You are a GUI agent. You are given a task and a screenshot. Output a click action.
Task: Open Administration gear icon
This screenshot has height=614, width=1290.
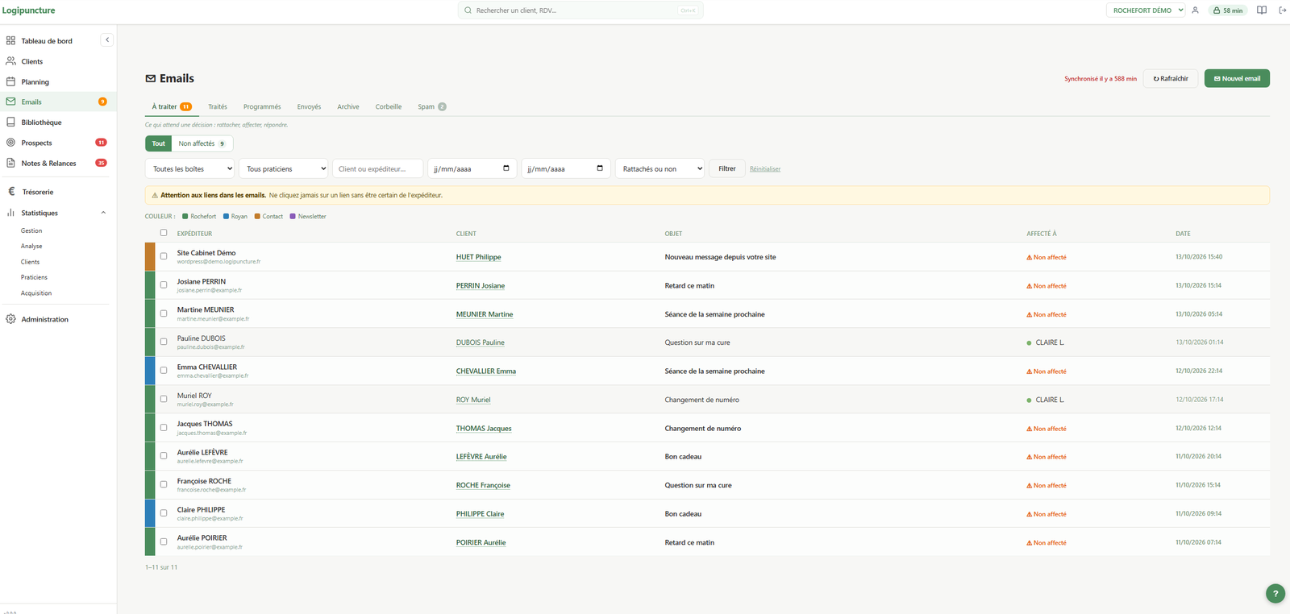(x=10, y=319)
